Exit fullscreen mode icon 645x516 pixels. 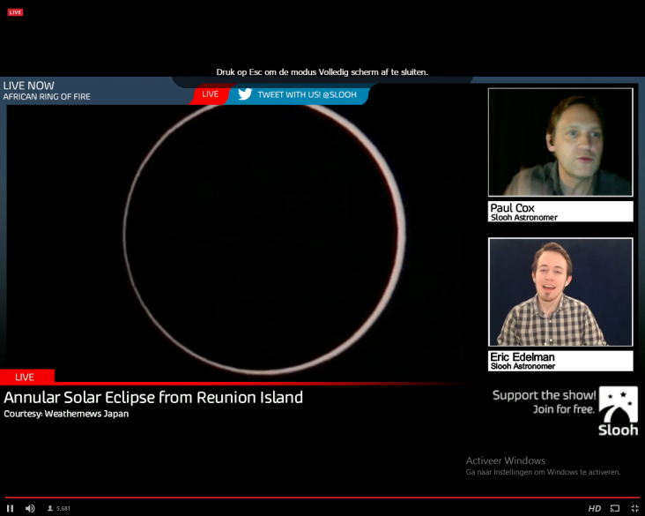634,508
